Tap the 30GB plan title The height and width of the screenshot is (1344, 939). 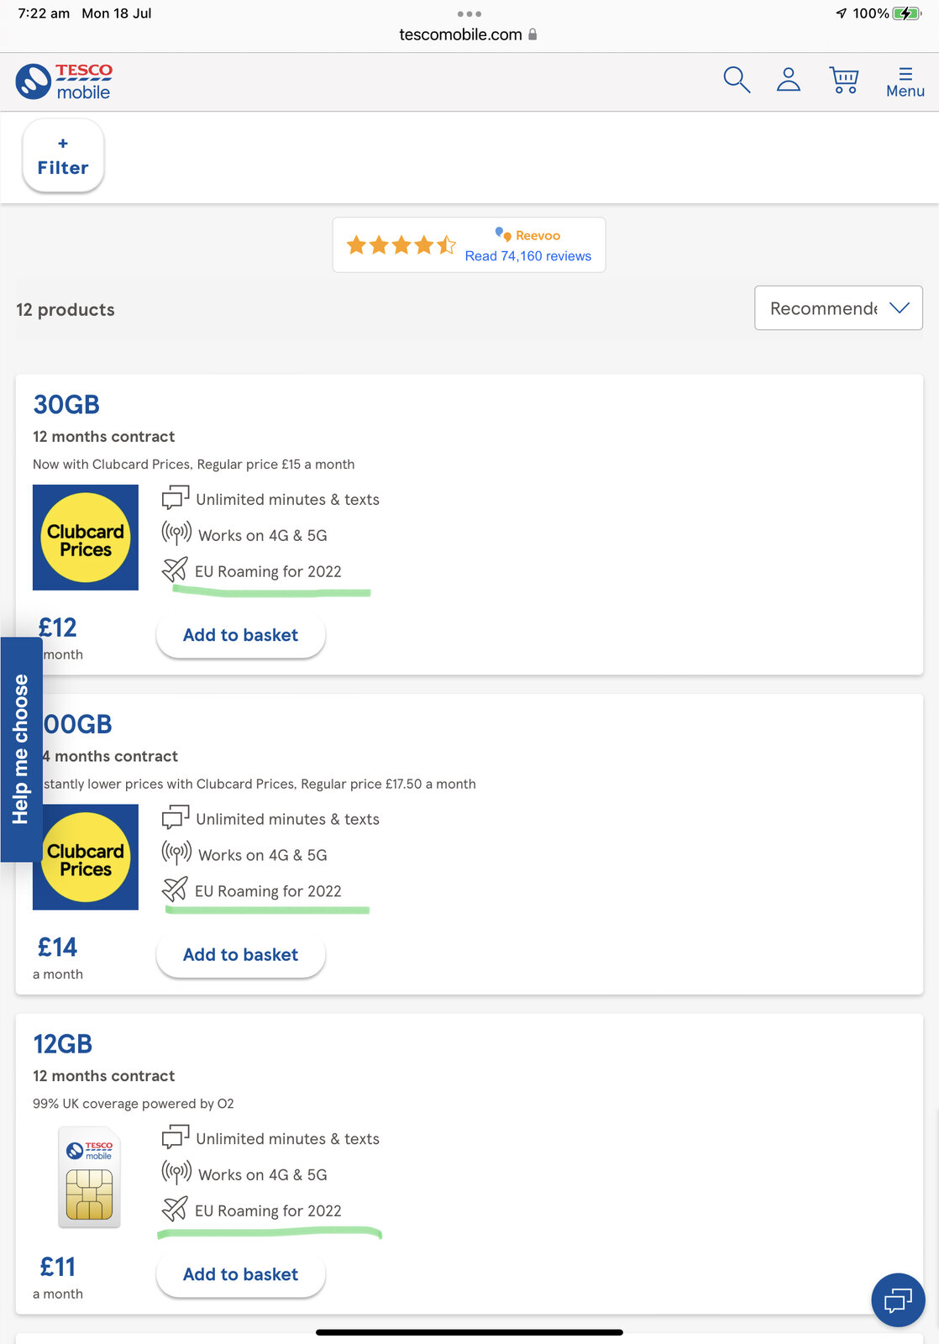[66, 405]
